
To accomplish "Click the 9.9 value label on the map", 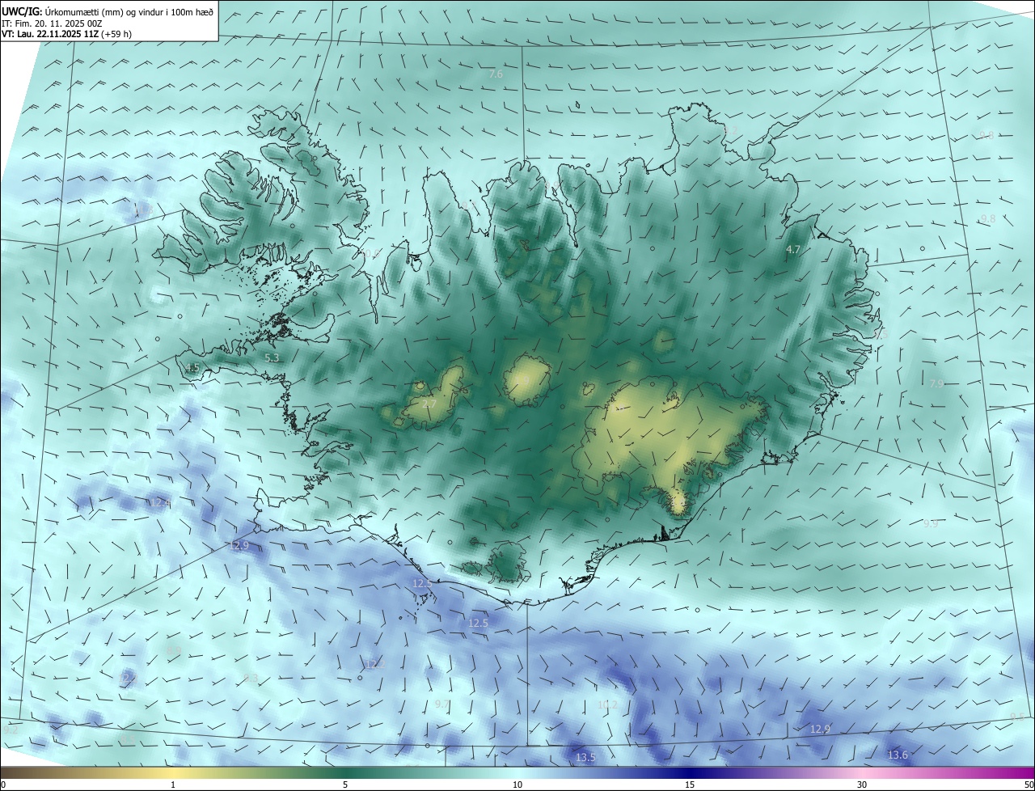I will pos(931,524).
